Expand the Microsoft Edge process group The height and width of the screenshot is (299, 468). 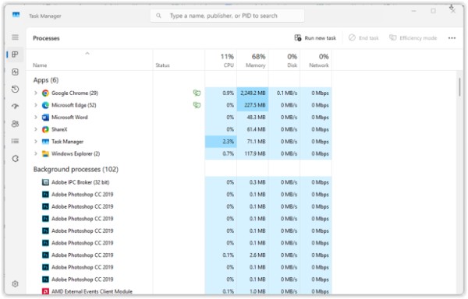click(x=36, y=105)
